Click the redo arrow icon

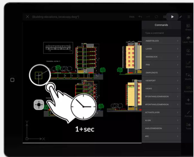point(148,17)
